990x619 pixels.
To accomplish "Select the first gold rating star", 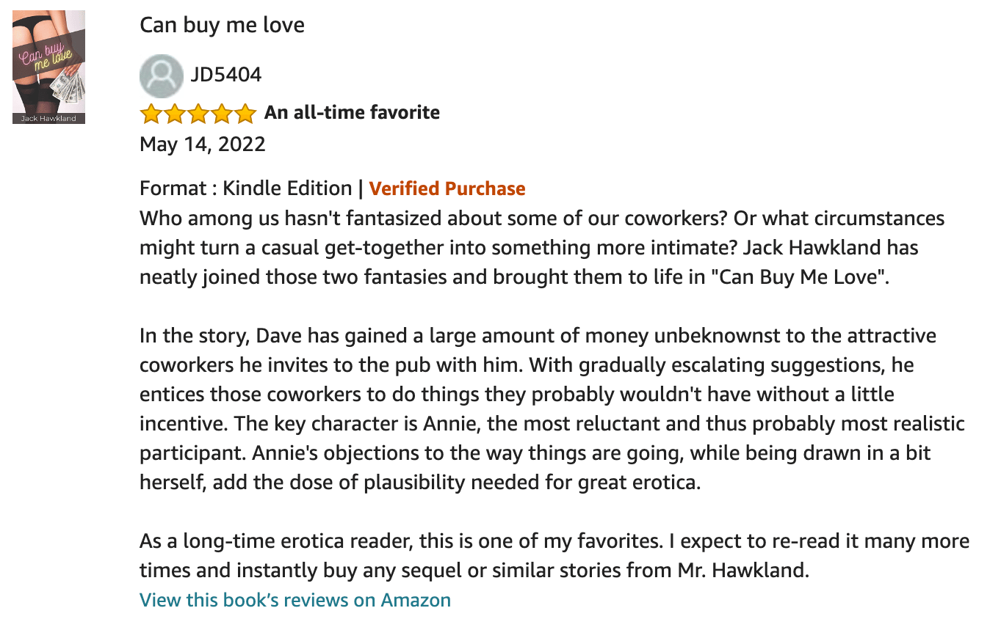I will [151, 114].
